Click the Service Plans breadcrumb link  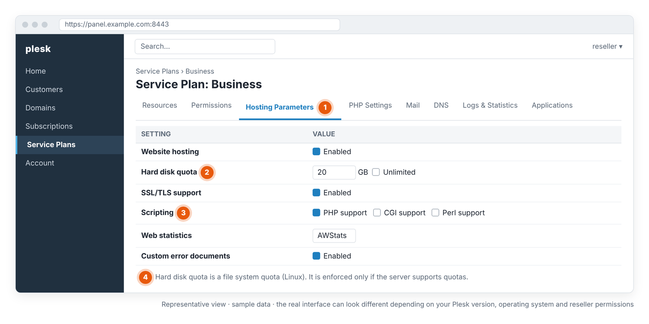point(157,71)
